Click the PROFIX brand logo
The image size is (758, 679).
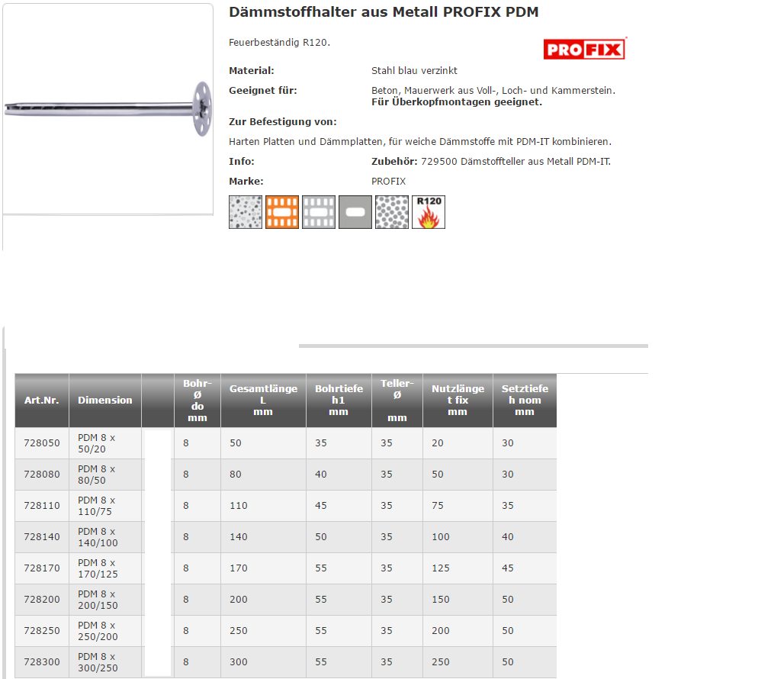(584, 50)
